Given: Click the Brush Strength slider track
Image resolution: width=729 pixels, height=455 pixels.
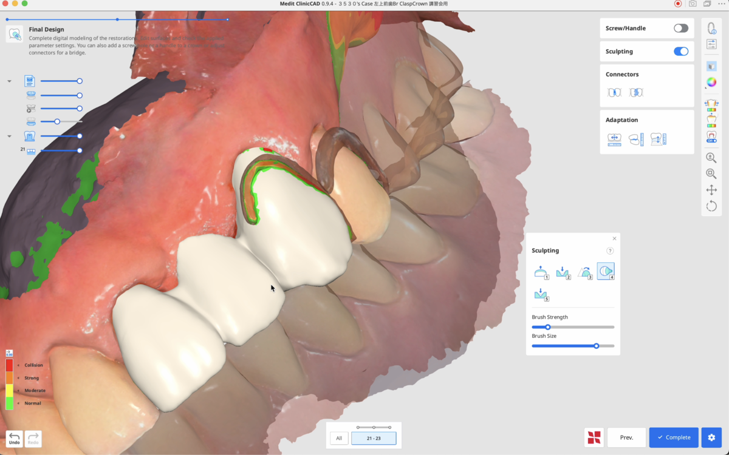Looking at the screenshot, I should (x=573, y=327).
